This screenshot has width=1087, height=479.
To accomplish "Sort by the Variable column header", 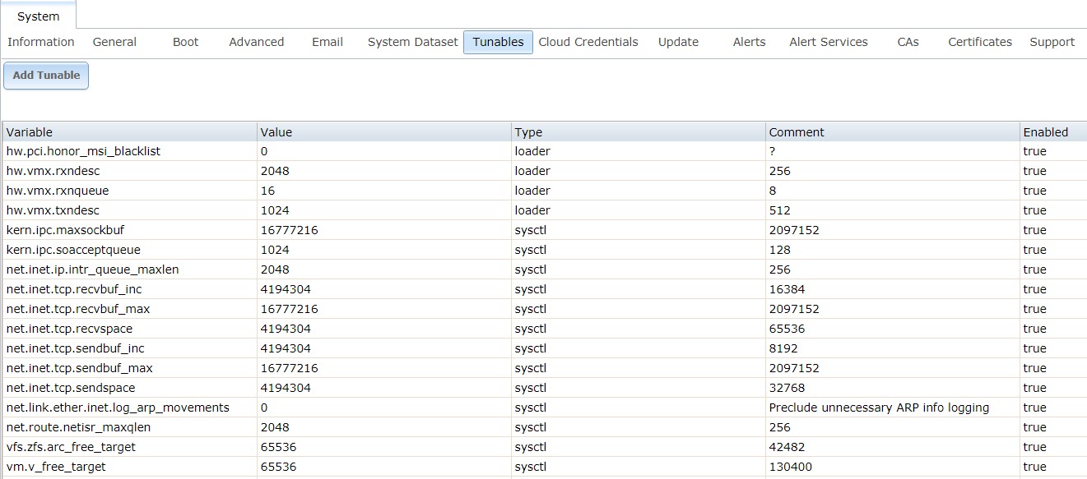I will 130,131.
